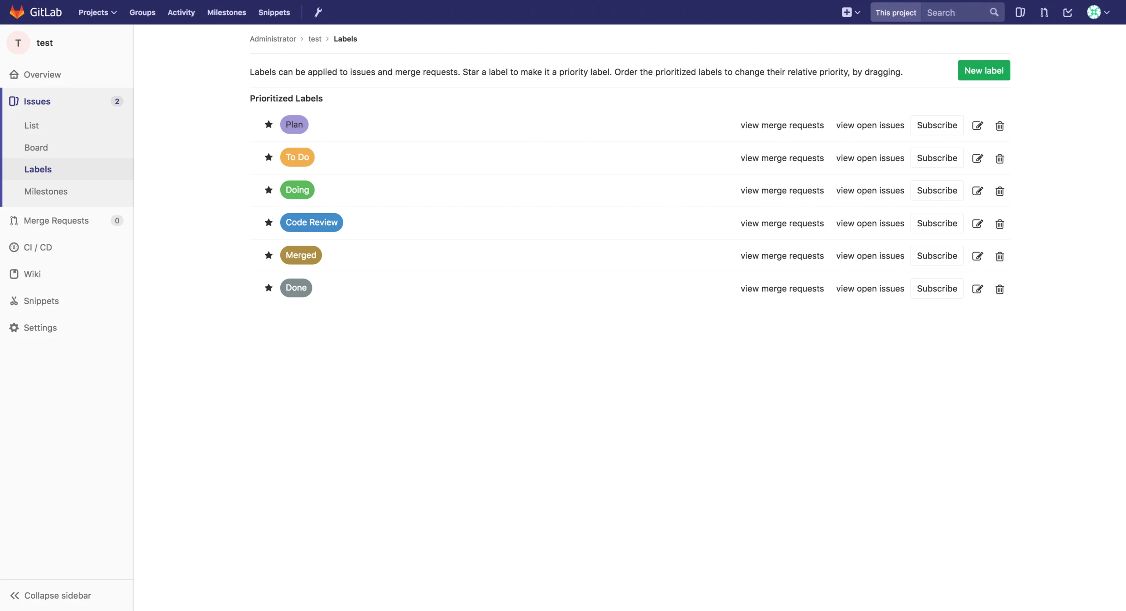Open the todos checkmark icon in navbar

pyautogui.click(x=1068, y=12)
